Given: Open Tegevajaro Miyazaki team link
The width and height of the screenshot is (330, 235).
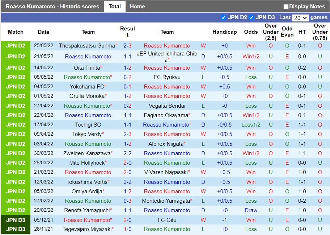Looking at the screenshot, I should (87, 229).
